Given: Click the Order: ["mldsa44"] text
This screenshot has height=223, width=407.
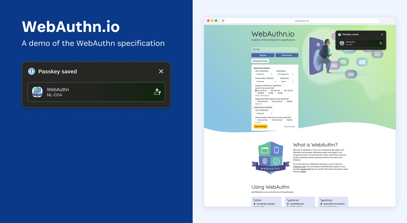Looking at the screenshot, I should 262,95.
